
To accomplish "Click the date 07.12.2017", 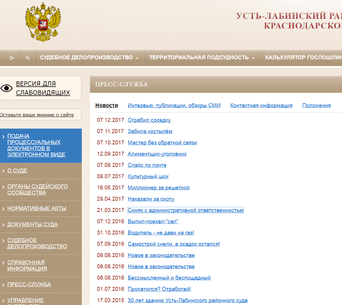I will [111, 120].
